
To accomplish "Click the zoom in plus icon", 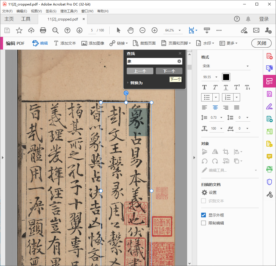I will (x=155, y=30).
